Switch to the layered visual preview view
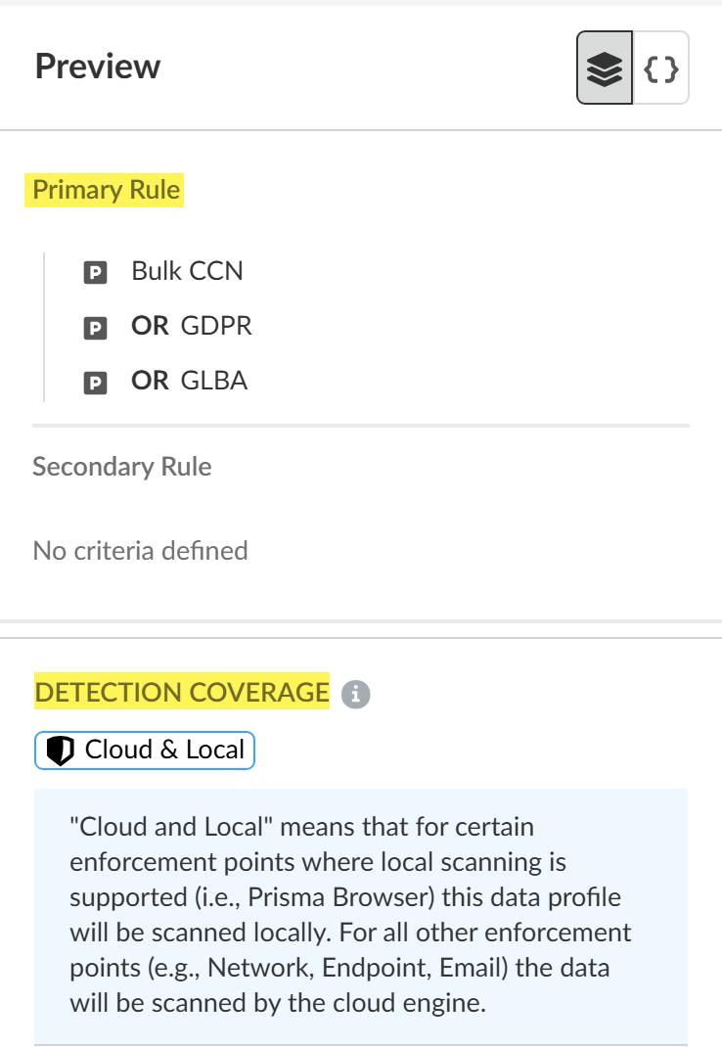 [605, 68]
